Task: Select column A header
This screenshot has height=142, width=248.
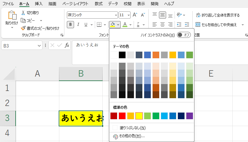Action: coord(37,74)
